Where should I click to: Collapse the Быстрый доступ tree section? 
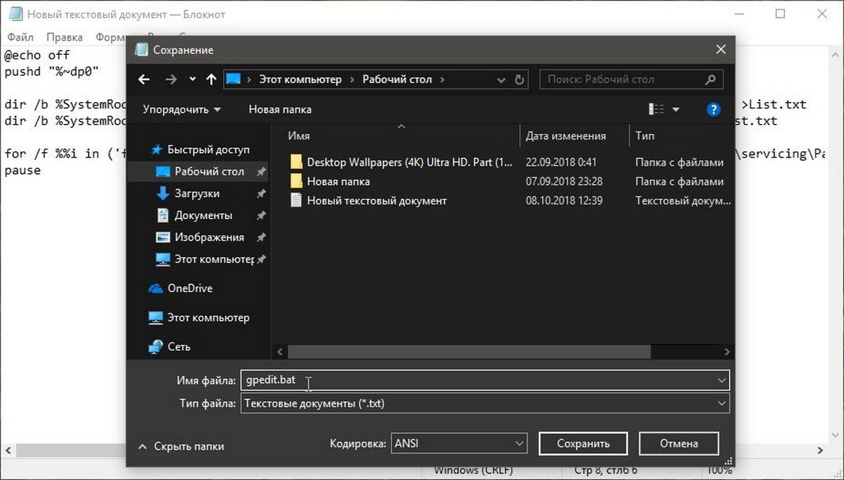tap(143, 150)
